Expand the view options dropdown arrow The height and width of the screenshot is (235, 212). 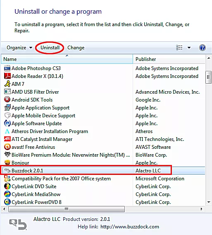point(189,48)
